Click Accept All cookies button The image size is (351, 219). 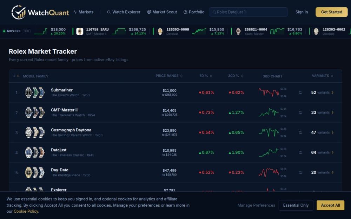click(x=330, y=205)
